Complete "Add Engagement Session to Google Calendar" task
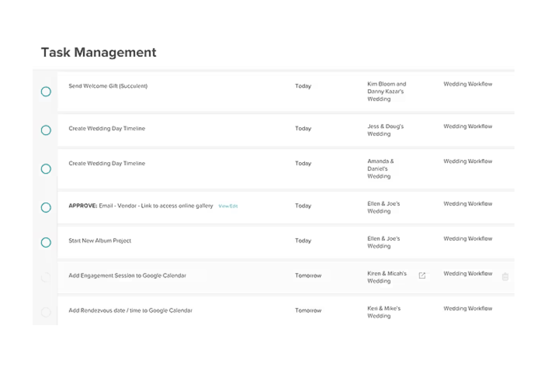The height and width of the screenshot is (365, 547). [46, 277]
